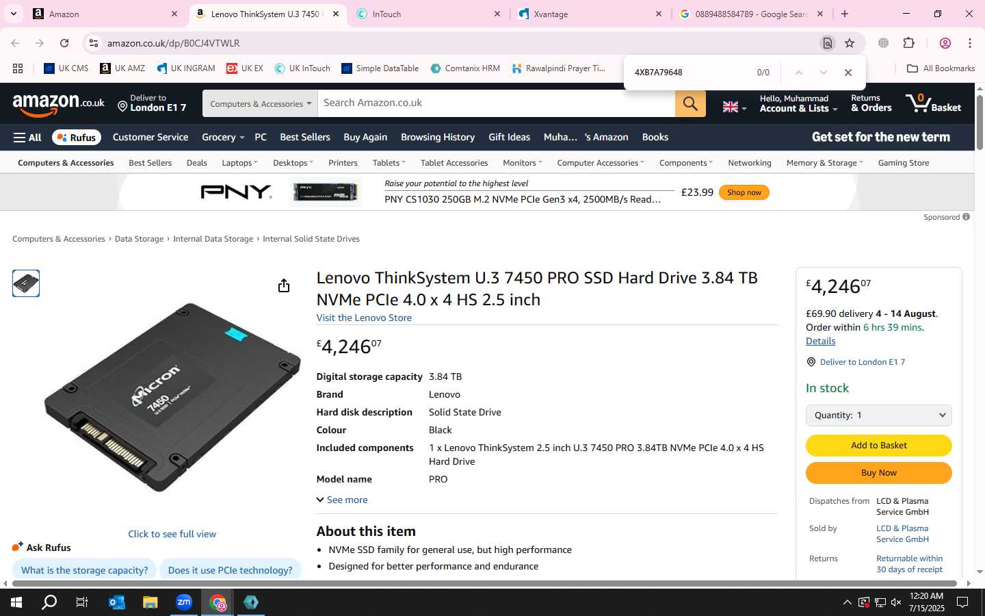Visit the Lenovo Store link
This screenshot has width=985, height=616.
click(364, 318)
